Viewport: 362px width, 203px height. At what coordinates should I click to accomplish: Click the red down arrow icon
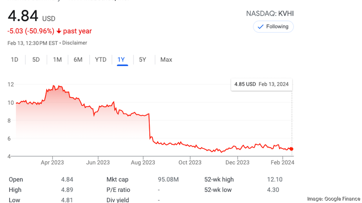pyautogui.click(x=59, y=31)
